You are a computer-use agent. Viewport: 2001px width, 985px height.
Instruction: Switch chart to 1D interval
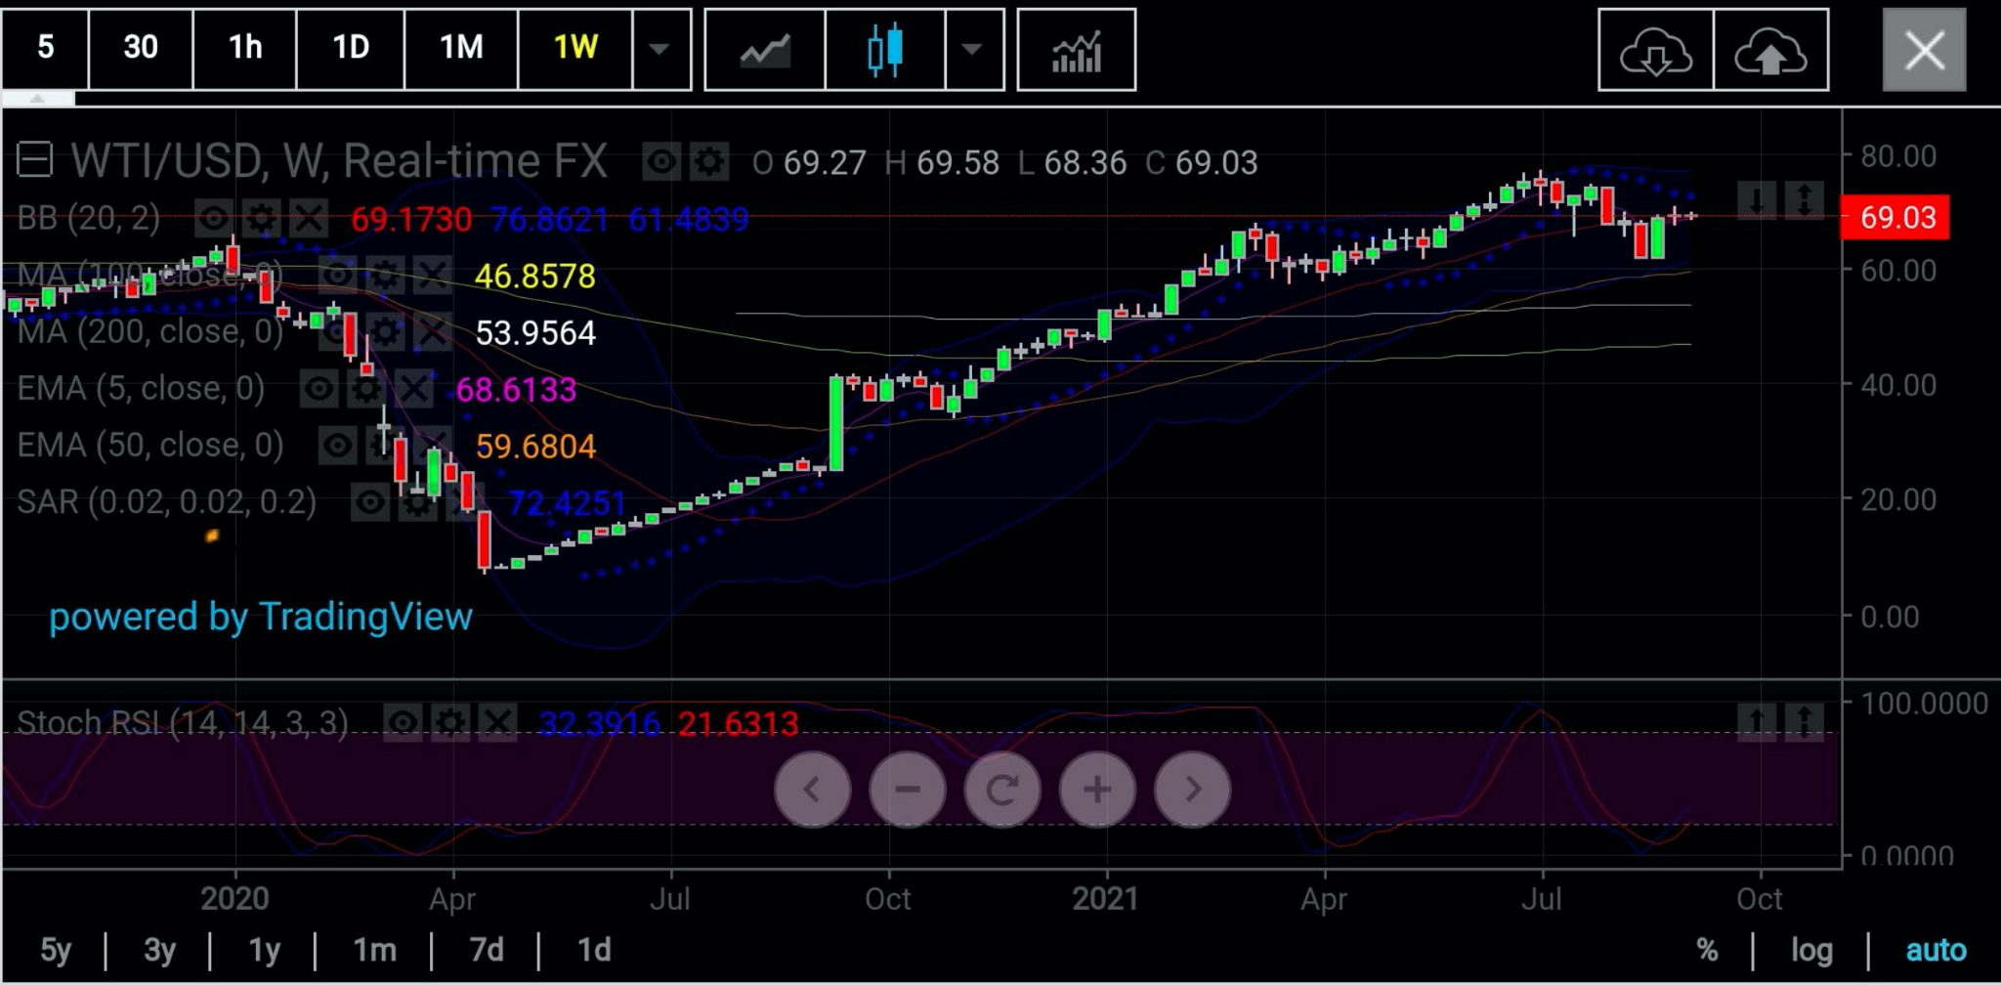point(351,48)
